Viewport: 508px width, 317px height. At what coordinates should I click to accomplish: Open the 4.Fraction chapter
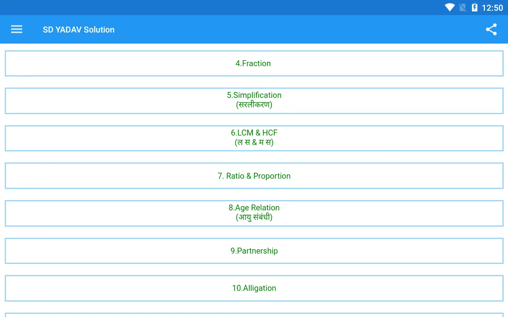click(x=254, y=63)
